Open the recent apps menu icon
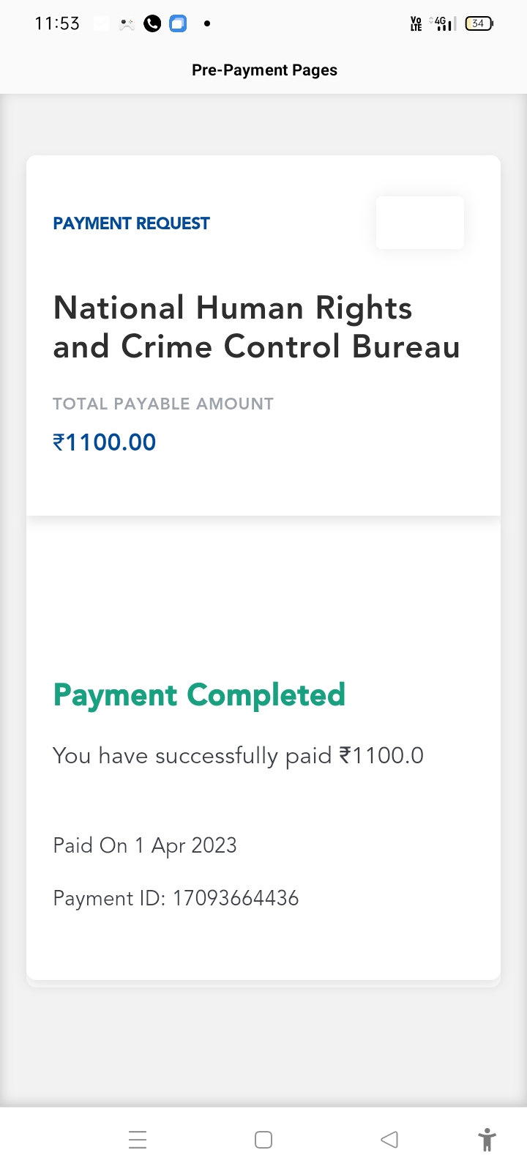527x1172 pixels. 138,1140
